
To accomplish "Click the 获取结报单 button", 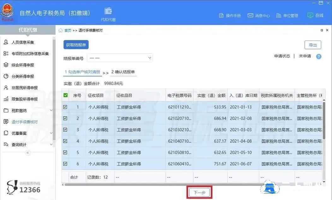I will pyautogui.click(x=76, y=45).
